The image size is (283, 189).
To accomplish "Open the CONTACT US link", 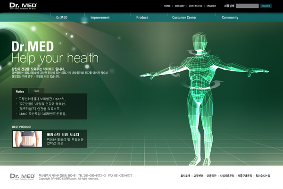I will [x=195, y=6].
